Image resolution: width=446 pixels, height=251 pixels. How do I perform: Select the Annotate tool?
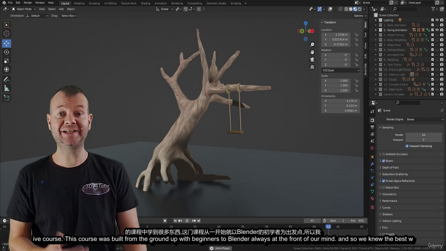coord(6,79)
